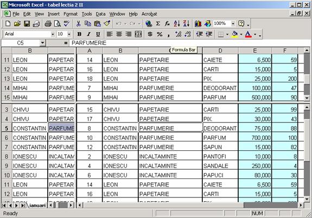Click the Name Box showing C5
The width and height of the screenshot is (312, 218).
tap(20, 43)
